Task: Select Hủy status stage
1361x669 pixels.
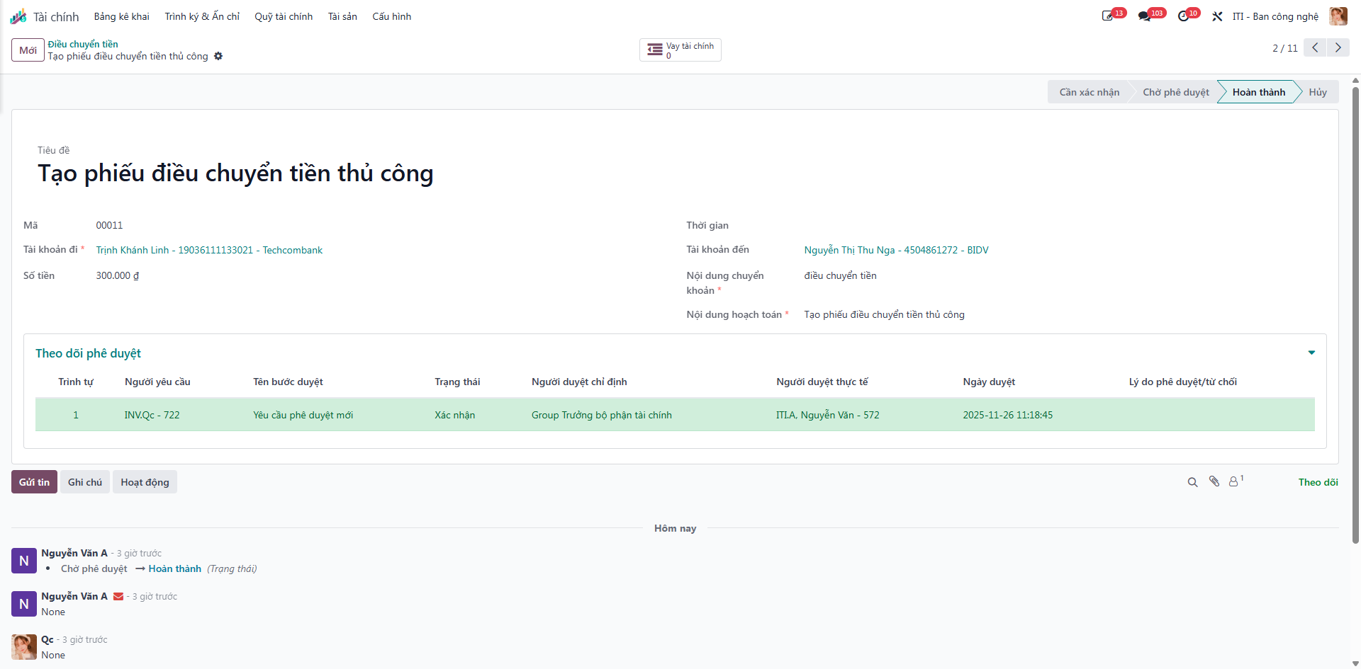Action: (x=1318, y=92)
